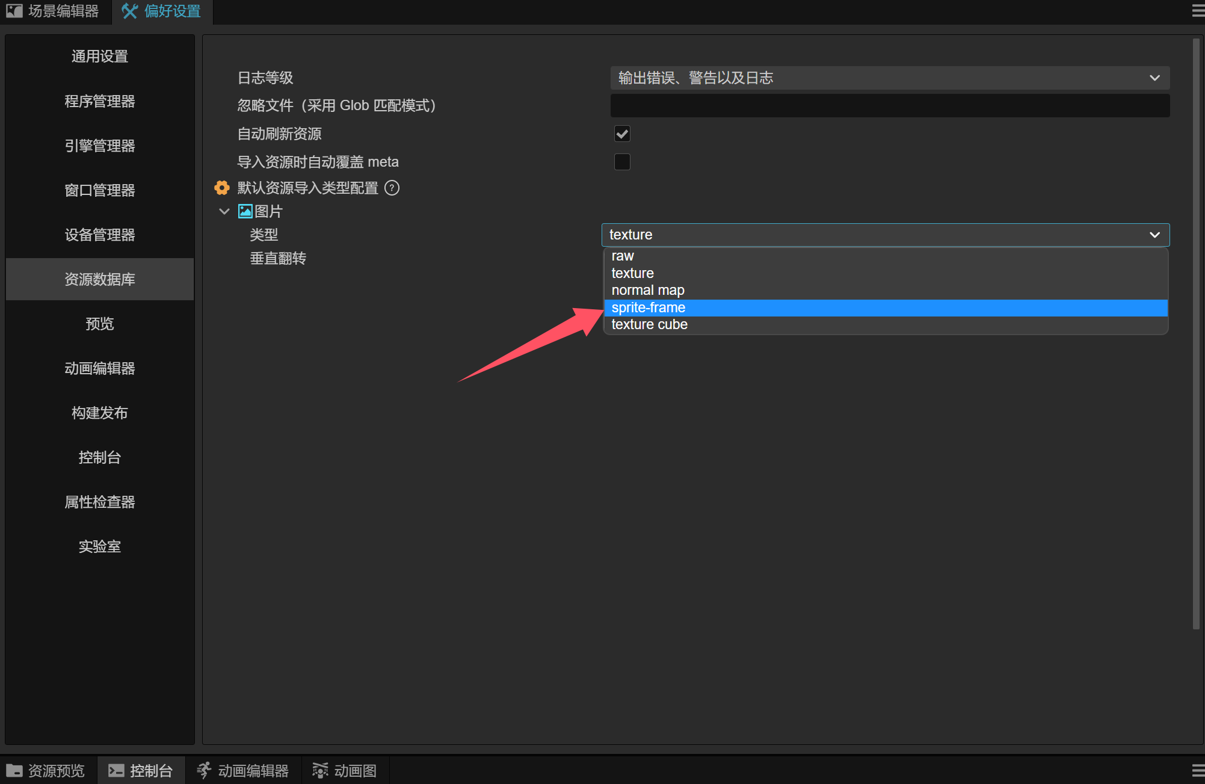Select sprite-frame from the type list
Screen dimensions: 1205x784
(649, 307)
